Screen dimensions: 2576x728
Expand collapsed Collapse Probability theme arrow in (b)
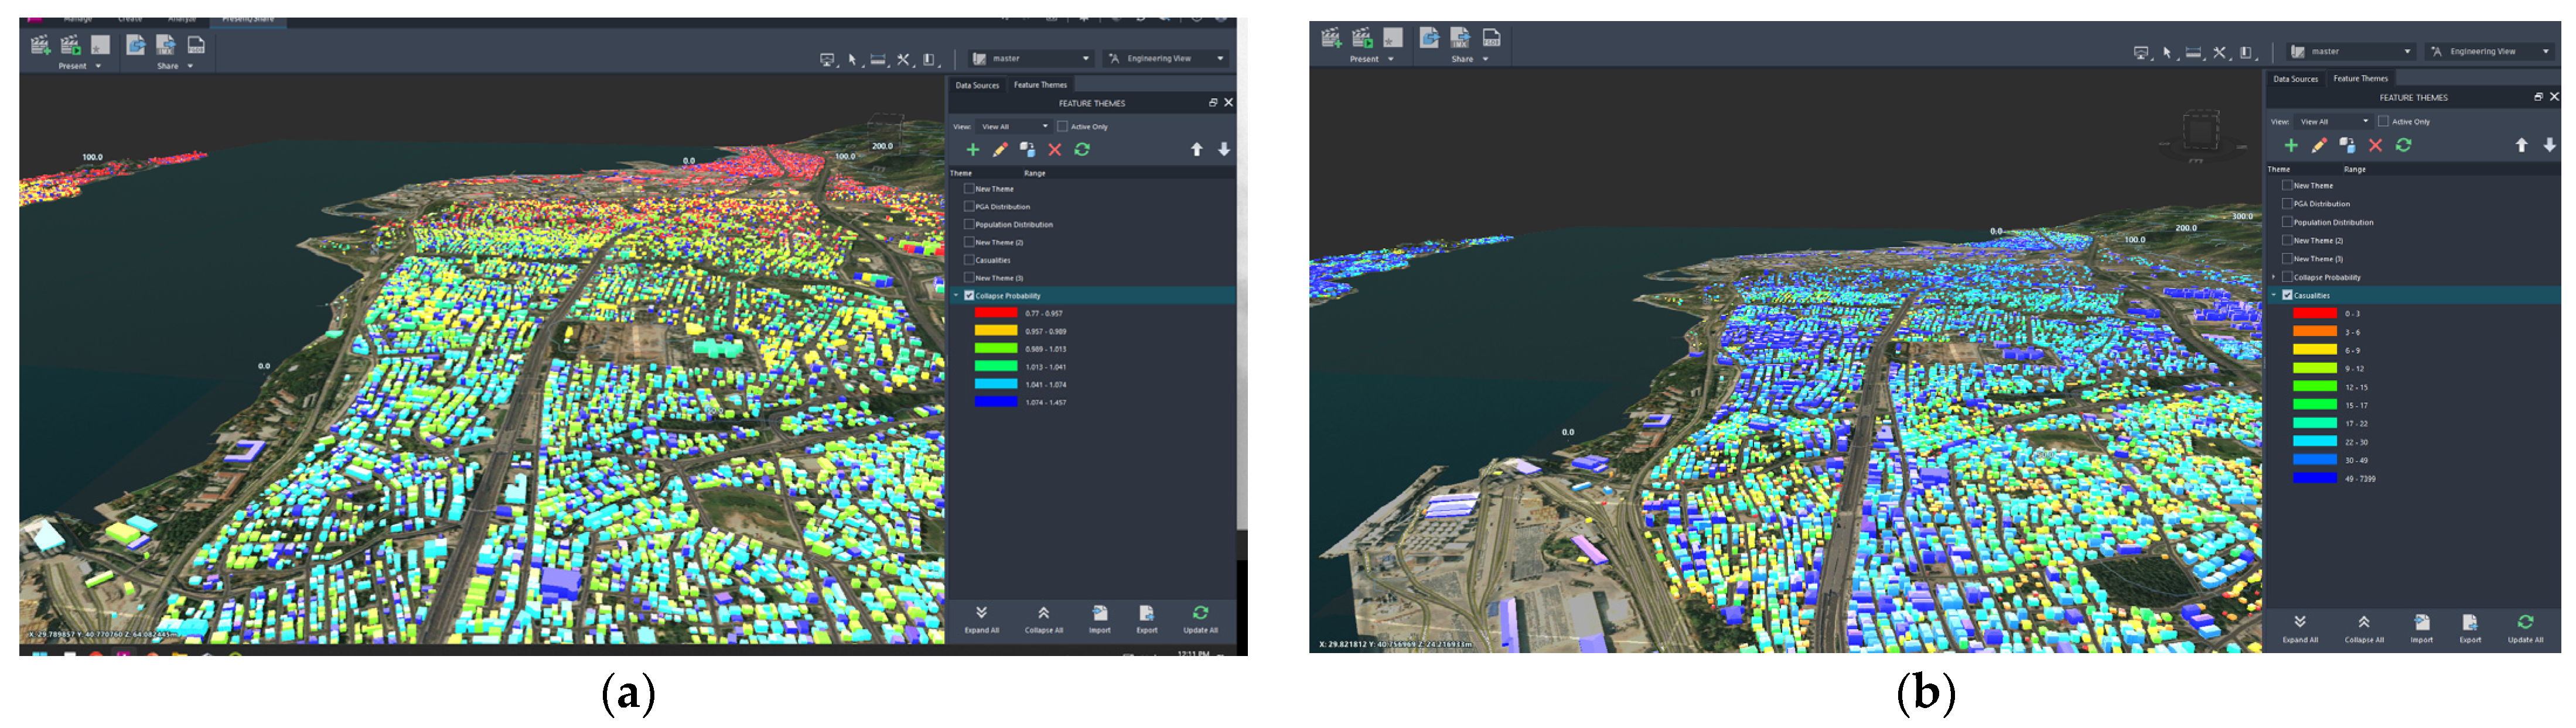(x=2274, y=277)
